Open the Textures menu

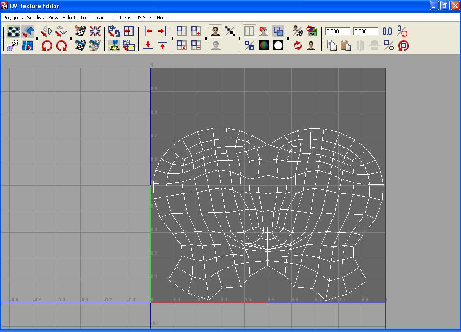pos(121,18)
